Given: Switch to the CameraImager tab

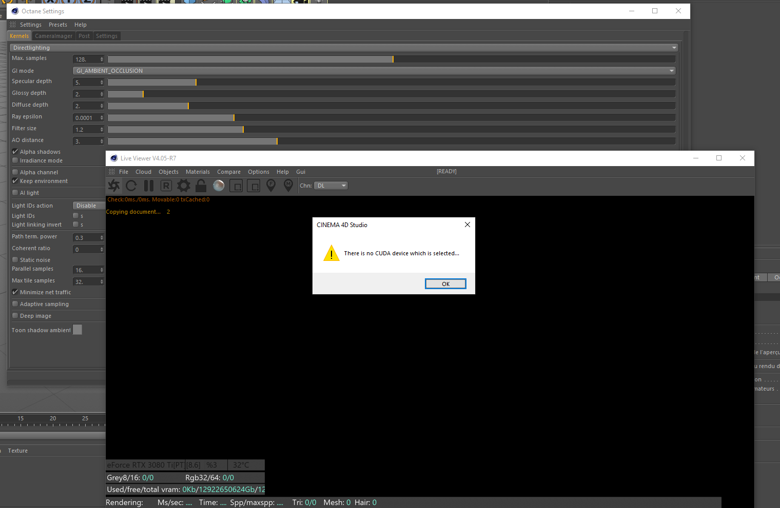Looking at the screenshot, I should (x=54, y=36).
